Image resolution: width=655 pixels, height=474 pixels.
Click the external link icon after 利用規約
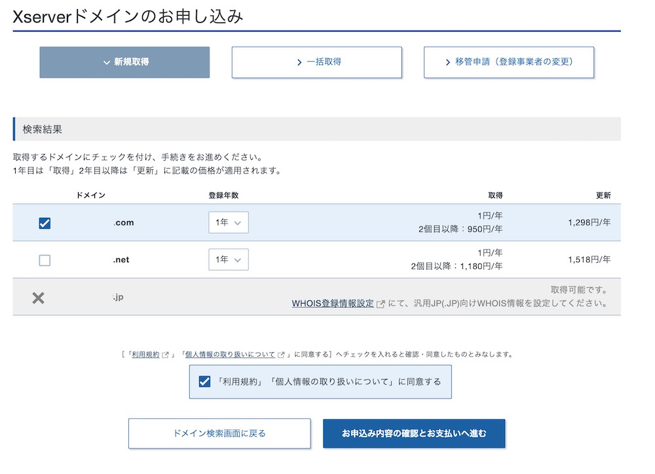pos(166,355)
